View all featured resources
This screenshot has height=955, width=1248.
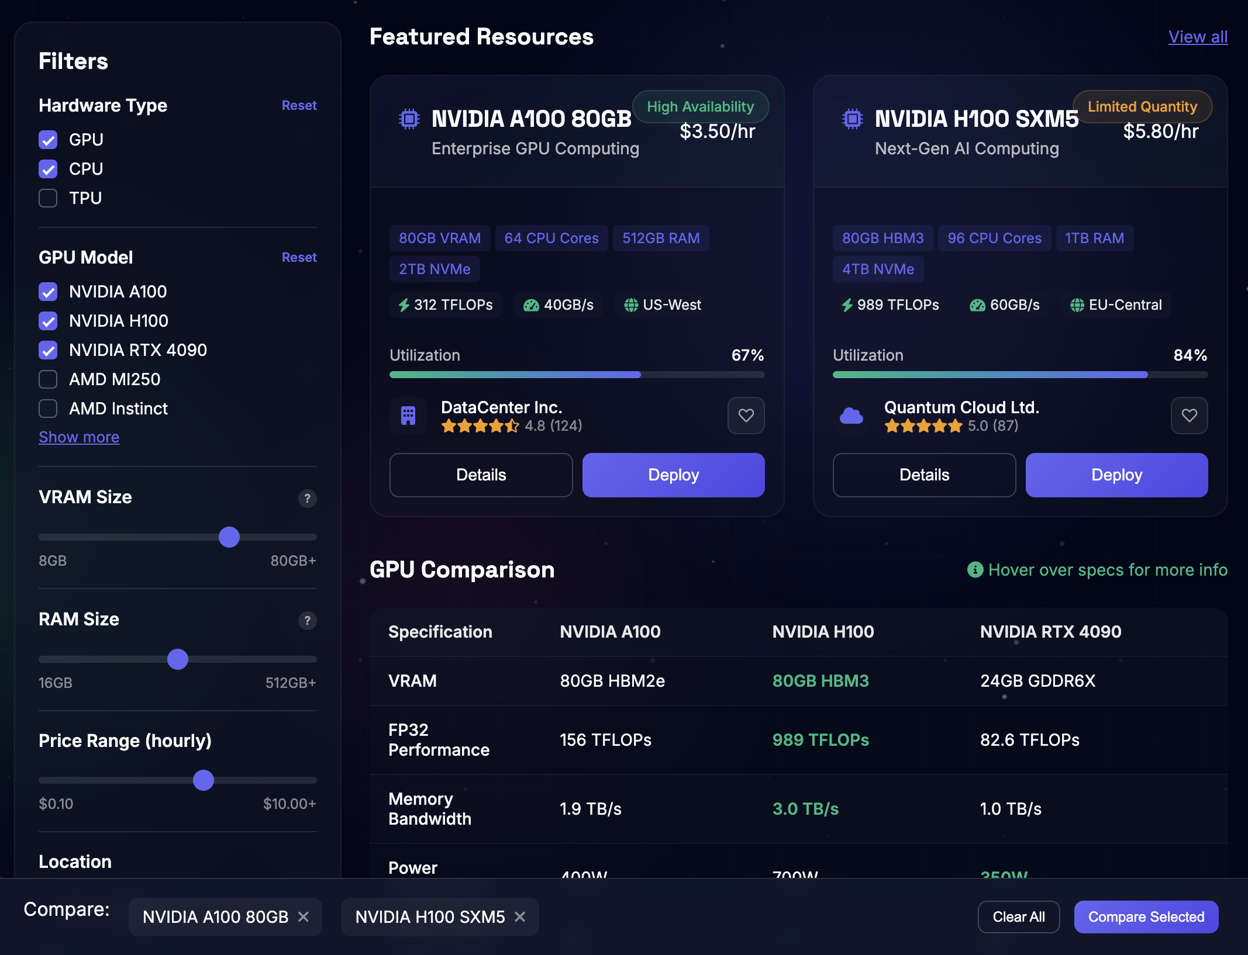[1198, 36]
